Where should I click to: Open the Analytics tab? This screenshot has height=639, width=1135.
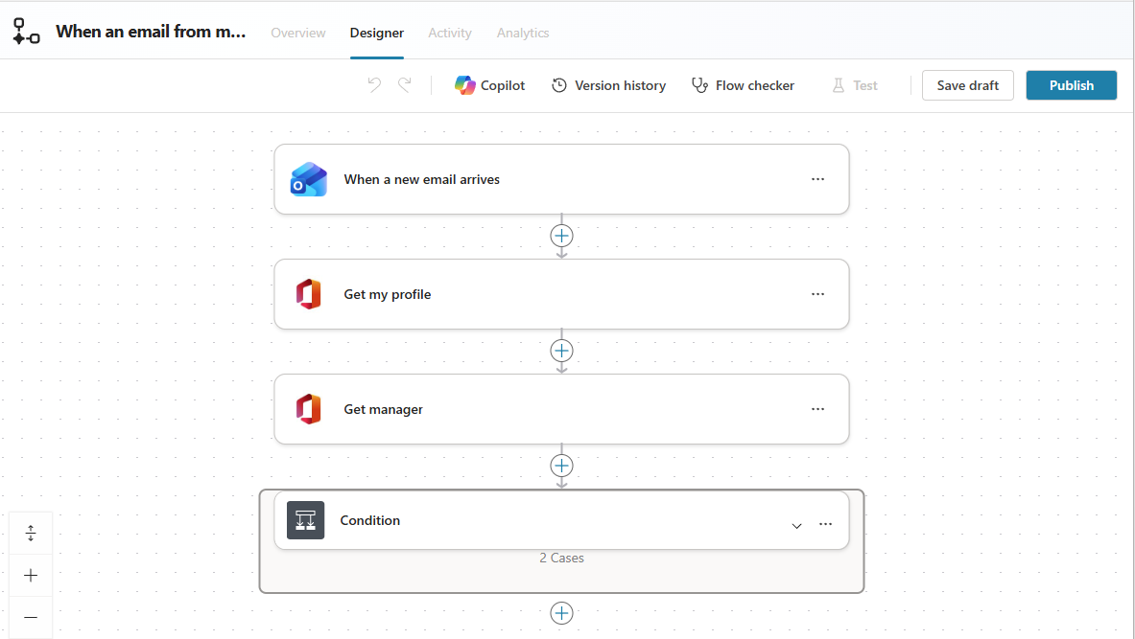523,34
